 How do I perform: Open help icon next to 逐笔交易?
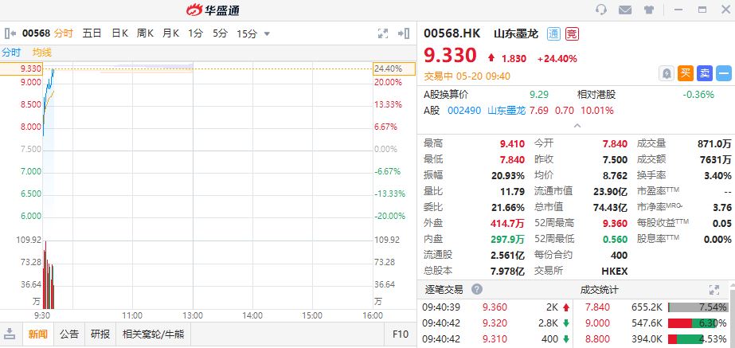point(477,289)
